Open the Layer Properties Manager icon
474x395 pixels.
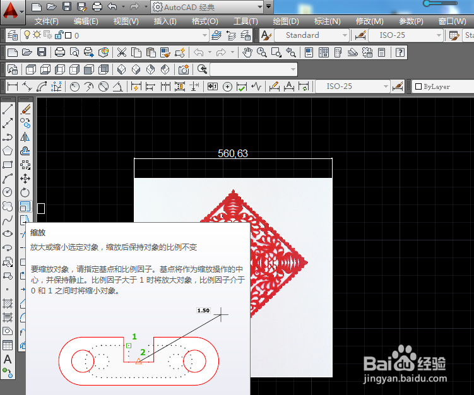13,35
